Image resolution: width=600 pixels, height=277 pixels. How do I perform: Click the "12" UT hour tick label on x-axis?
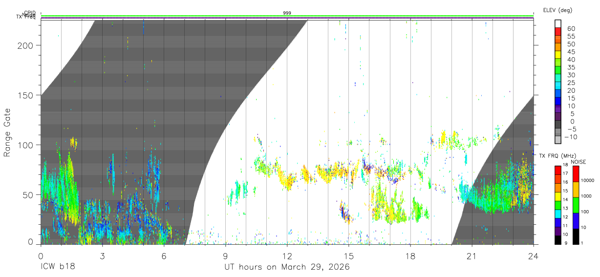(x=287, y=256)
